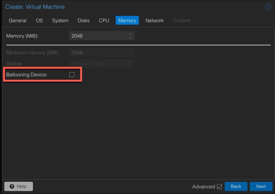Close the Create Virtual Machine dialog

(x=268, y=7)
